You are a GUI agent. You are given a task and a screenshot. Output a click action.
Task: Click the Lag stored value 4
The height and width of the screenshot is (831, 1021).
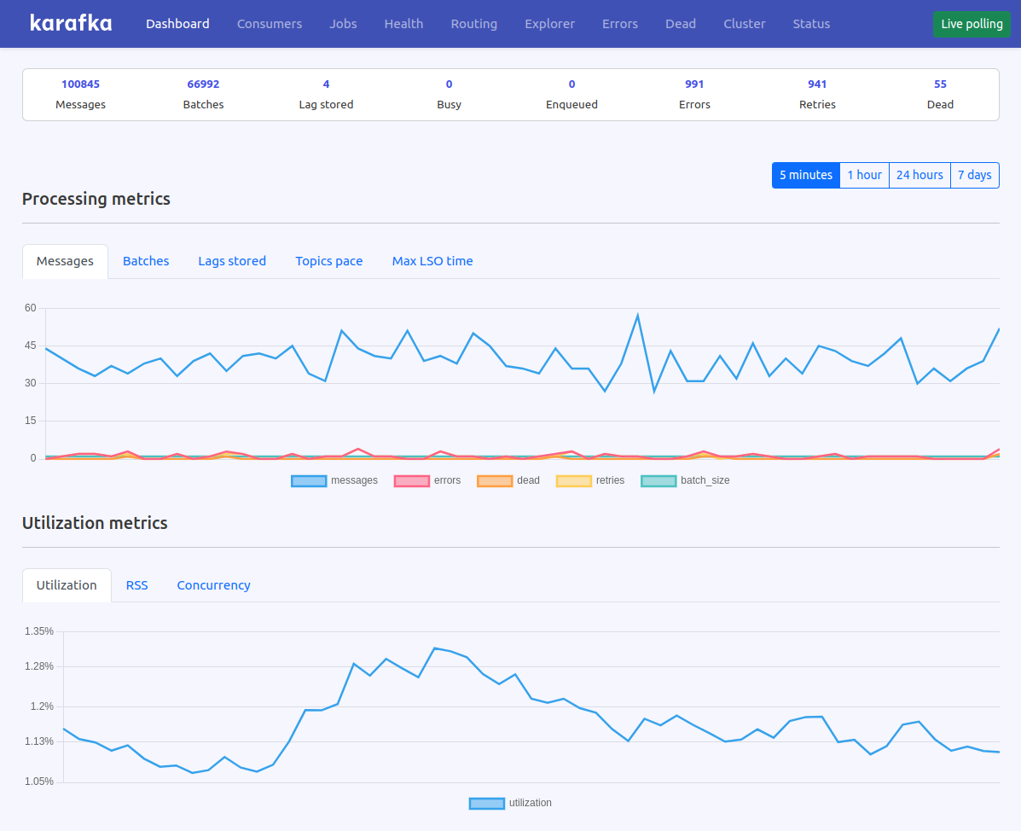click(326, 84)
